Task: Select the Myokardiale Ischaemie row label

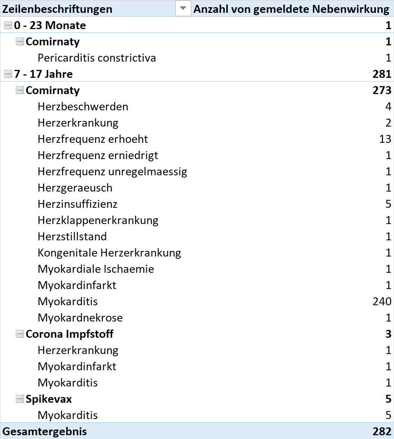Action: [x=96, y=269]
